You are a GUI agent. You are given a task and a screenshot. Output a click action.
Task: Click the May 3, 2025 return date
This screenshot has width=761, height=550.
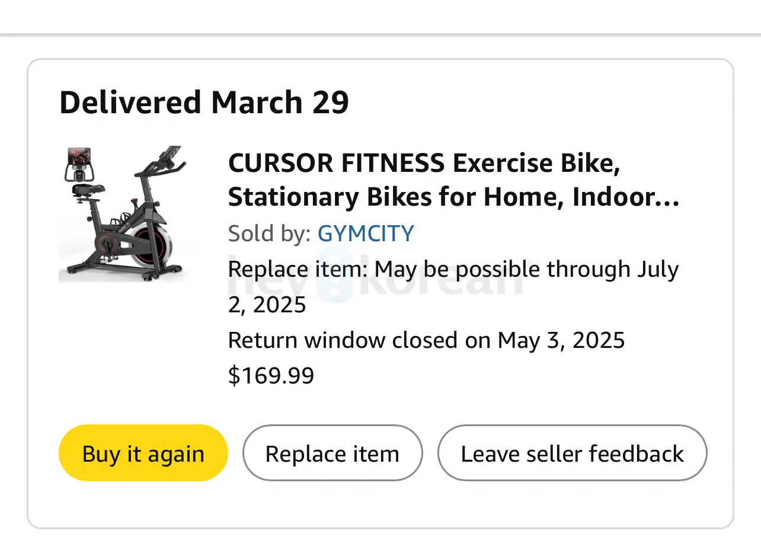pos(561,341)
